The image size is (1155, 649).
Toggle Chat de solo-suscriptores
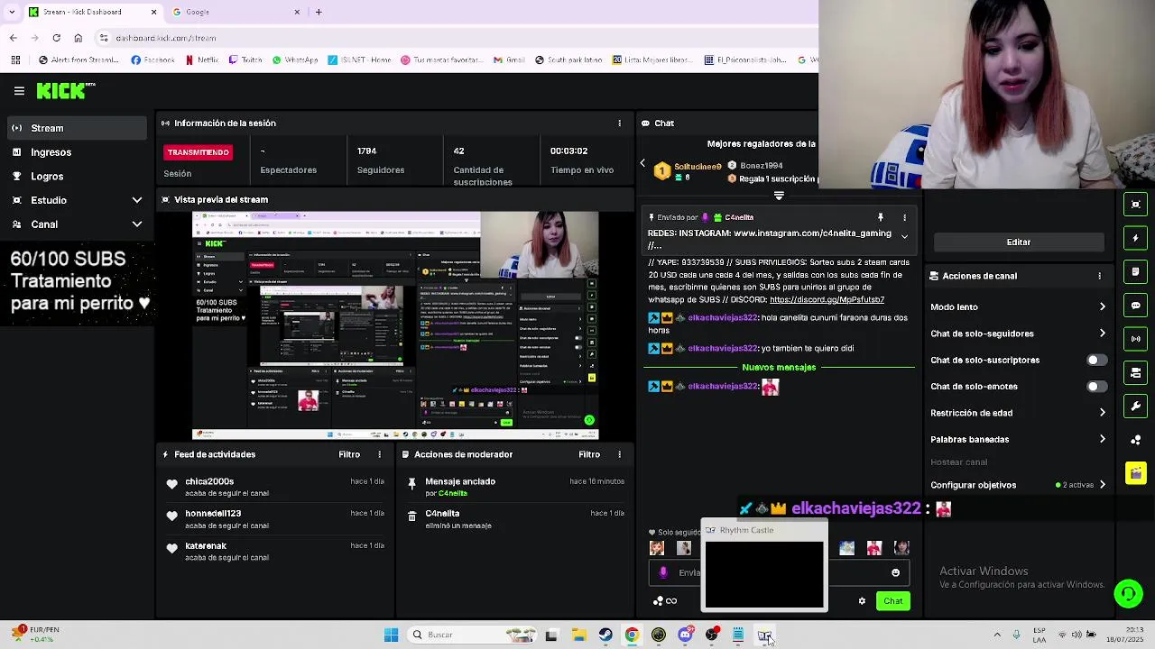[x=1096, y=360]
